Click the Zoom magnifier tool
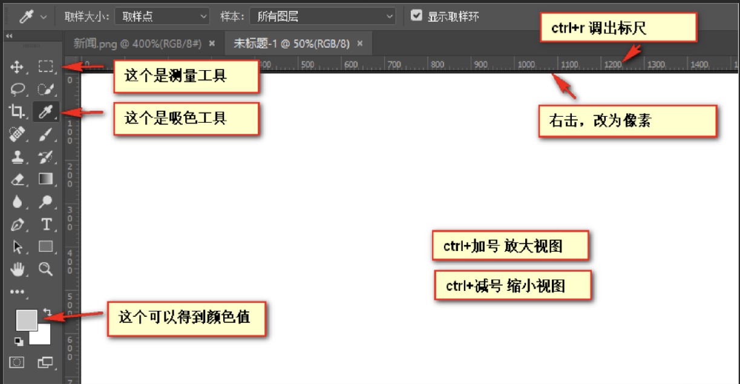Viewport: 740px width, 384px height. click(45, 268)
